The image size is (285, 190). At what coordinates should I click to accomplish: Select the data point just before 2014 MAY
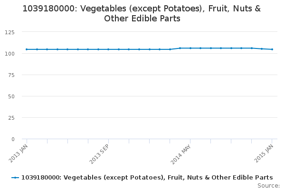[x=180, y=48]
